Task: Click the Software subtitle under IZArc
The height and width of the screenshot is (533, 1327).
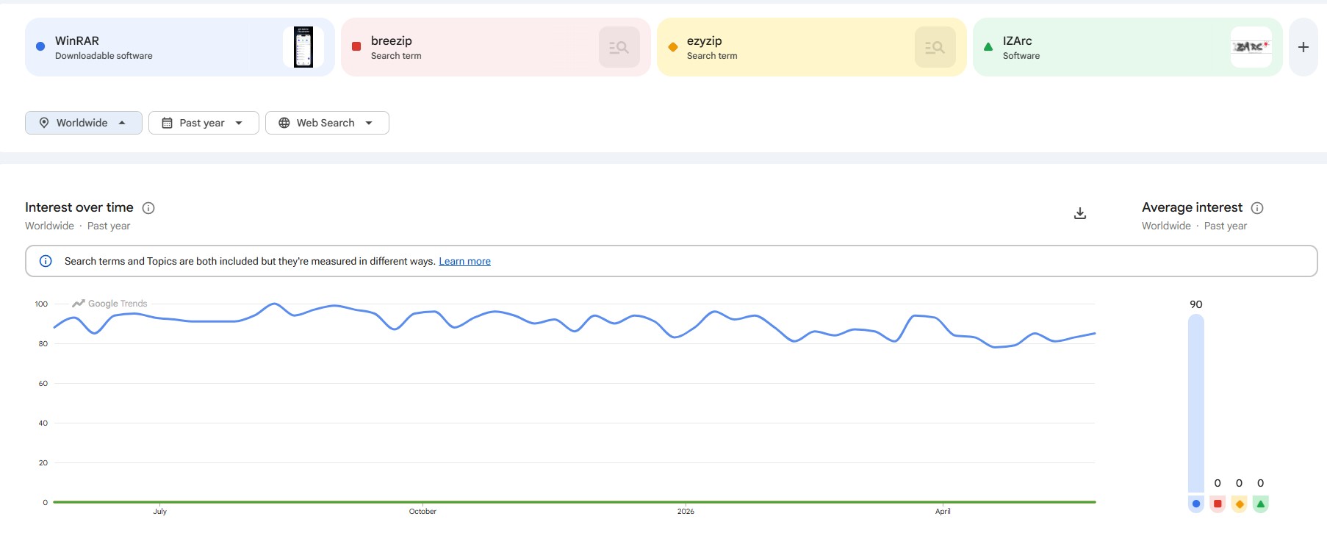Action: click(x=1021, y=56)
